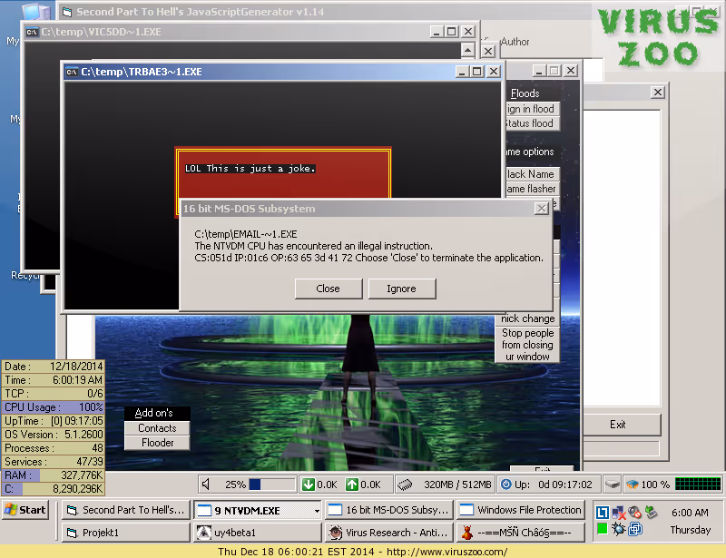Maximize the TRBAE3~1.EXE console window
The height and width of the screenshot is (558, 726).
pyautogui.click(x=477, y=72)
